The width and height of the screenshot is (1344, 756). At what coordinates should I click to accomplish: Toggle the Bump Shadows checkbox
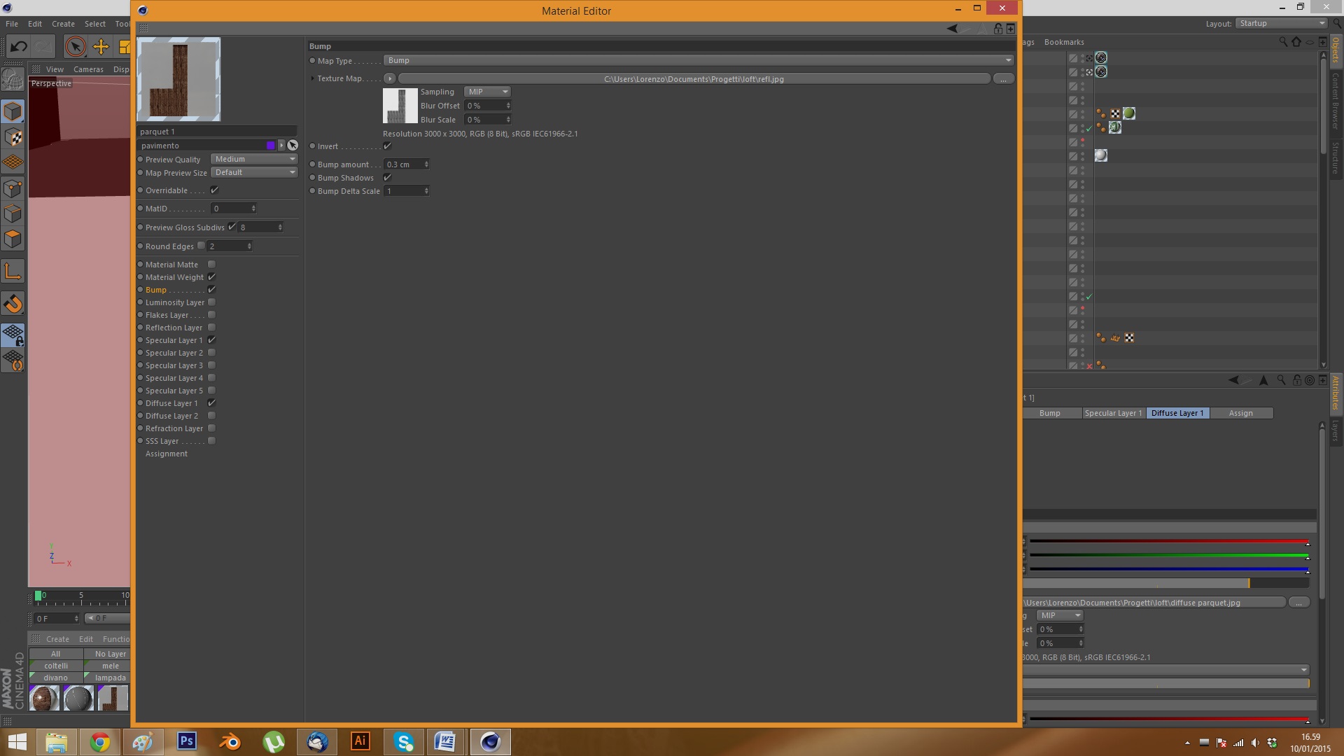(x=387, y=178)
